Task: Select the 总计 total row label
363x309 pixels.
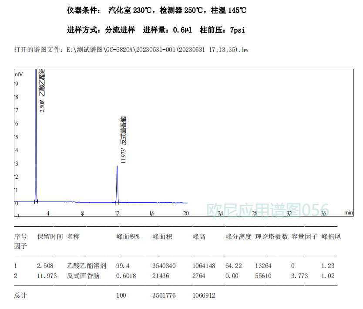Action: click(x=20, y=295)
